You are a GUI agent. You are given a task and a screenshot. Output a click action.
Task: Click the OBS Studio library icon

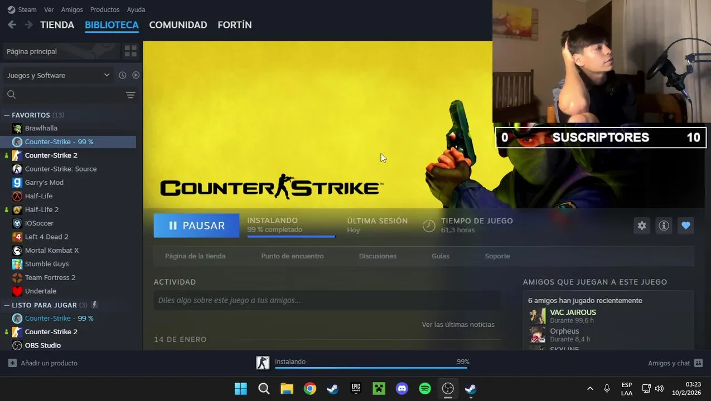(x=17, y=345)
